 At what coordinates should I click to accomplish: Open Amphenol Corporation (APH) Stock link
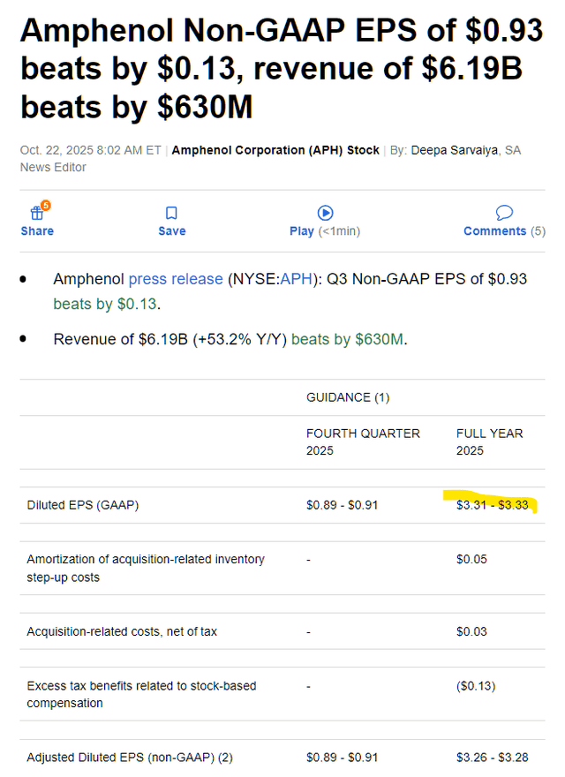[x=275, y=150]
